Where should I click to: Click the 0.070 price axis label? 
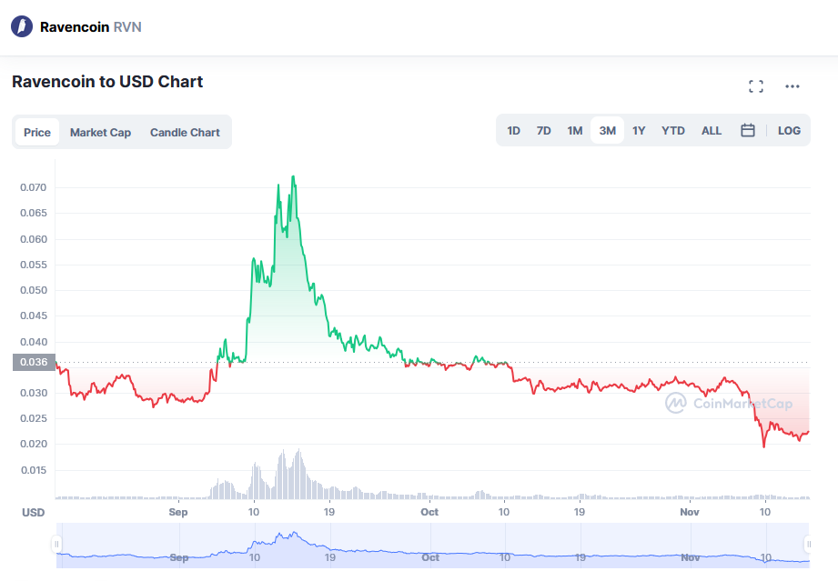pos(33,187)
